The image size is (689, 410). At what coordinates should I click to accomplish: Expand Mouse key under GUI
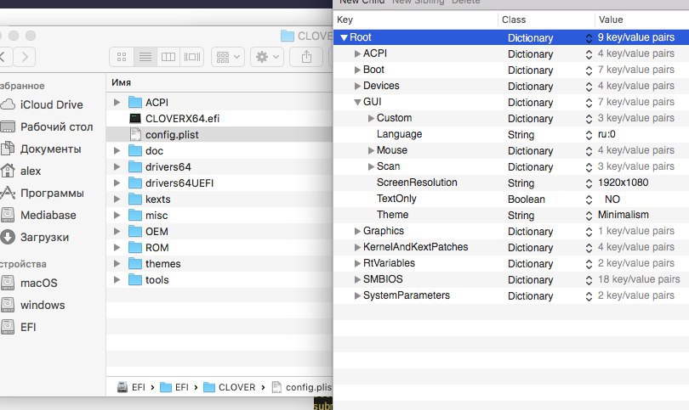(x=372, y=150)
